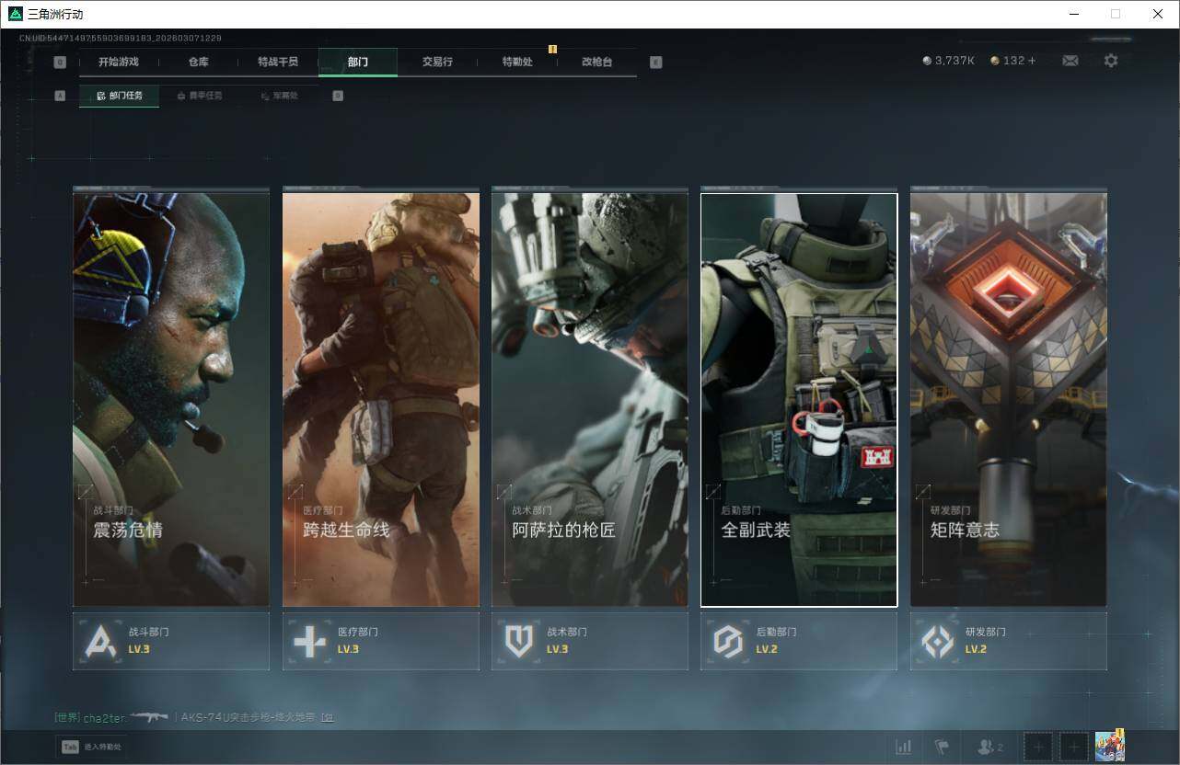1180x765 pixels.
Task: Click the silver balance 3,737K text
Action: pos(954,61)
